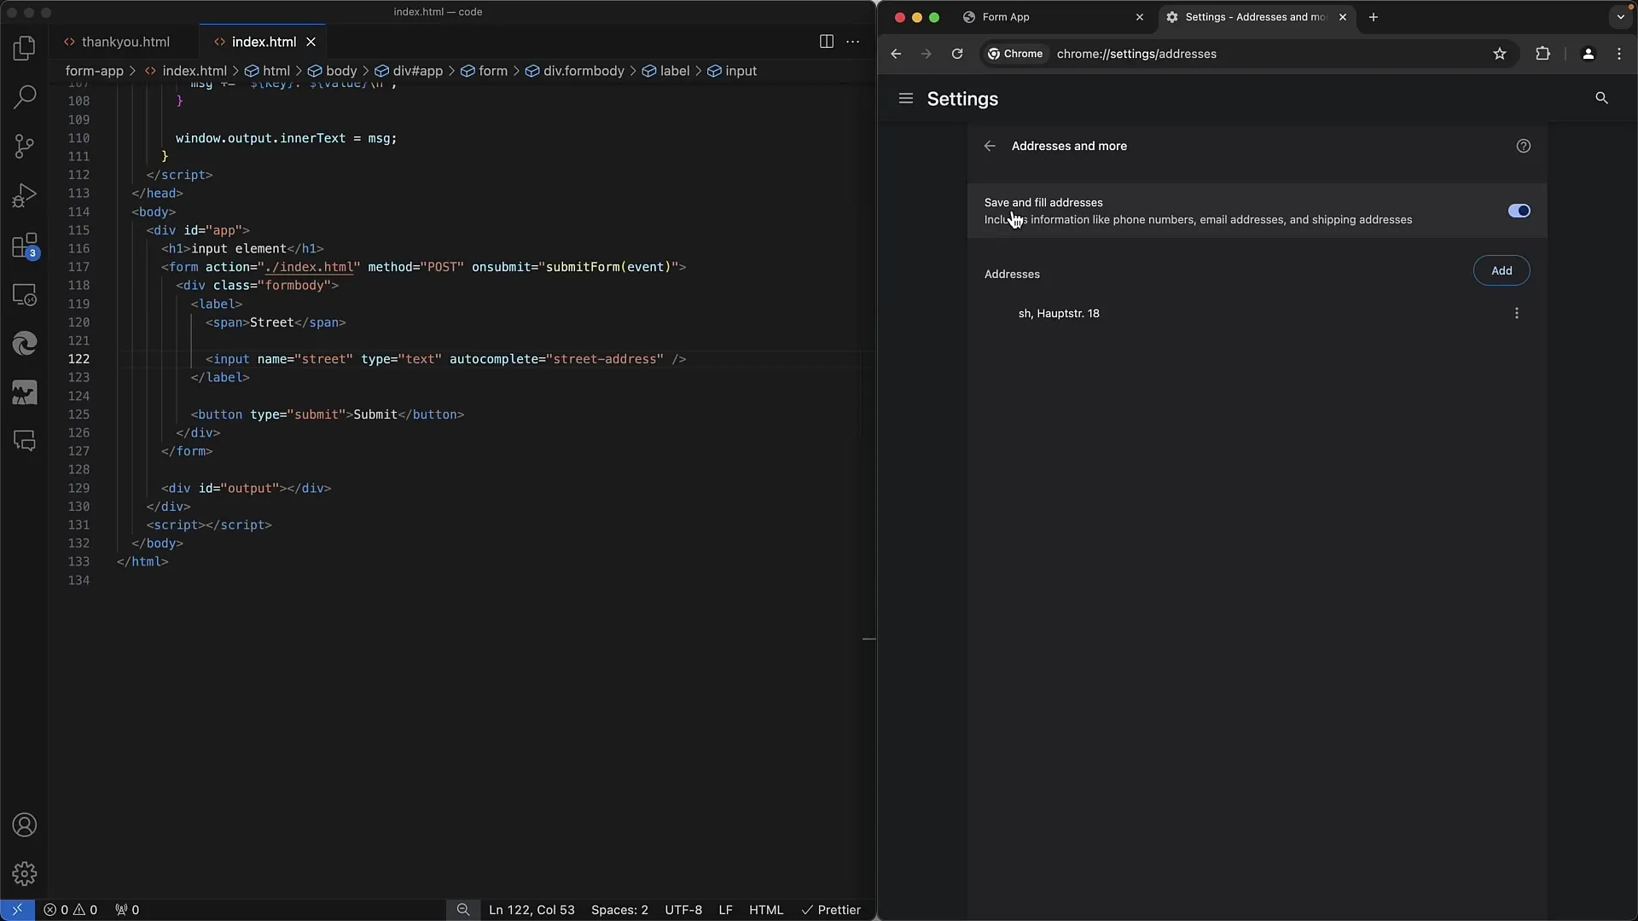This screenshot has height=921, width=1638.
Task: Click line 122 input element code
Action: tap(445, 359)
